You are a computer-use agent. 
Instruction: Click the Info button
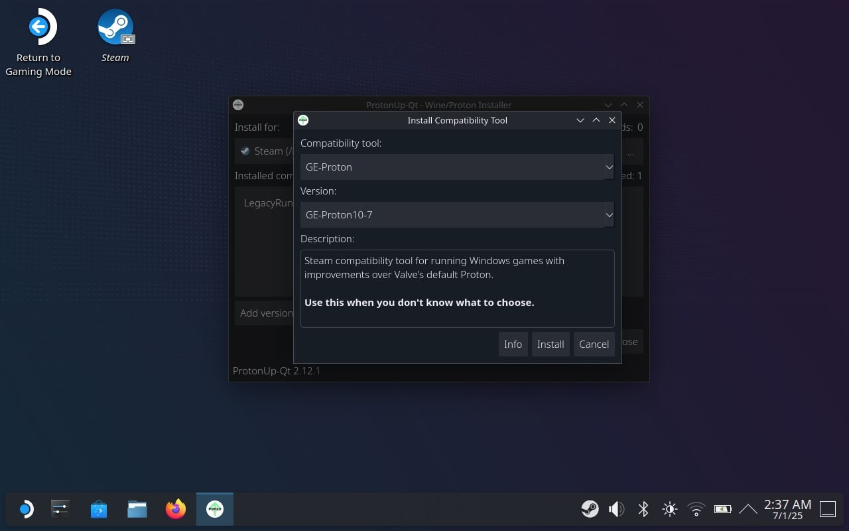tap(513, 344)
